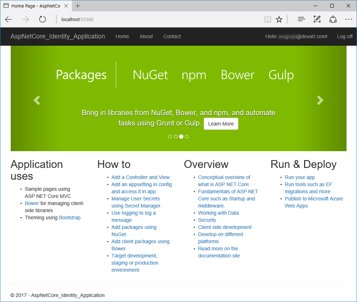Select the second carousel indicator dot
Screen dimensions: 357x302
(x=176, y=137)
